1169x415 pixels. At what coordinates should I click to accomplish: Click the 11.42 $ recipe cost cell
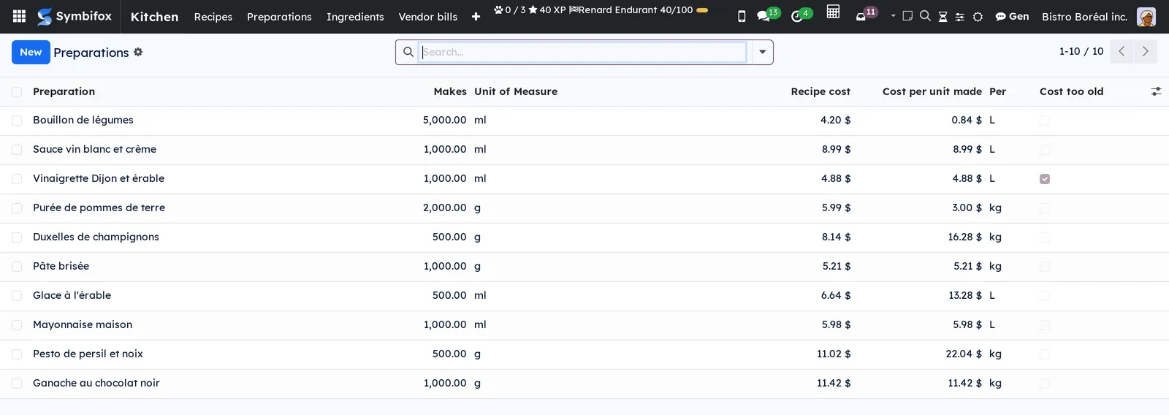(x=834, y=383)
